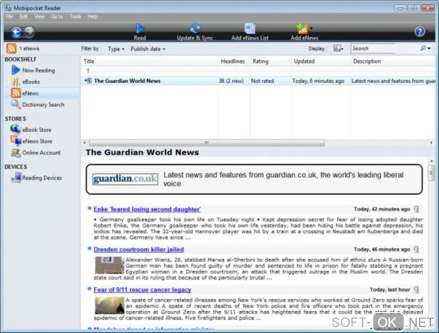The height and width of the screenshot is (333, 439).
Task: Open 'Fear of 9/11 rescue cancer legacy' link
Action: coord(142,290)
